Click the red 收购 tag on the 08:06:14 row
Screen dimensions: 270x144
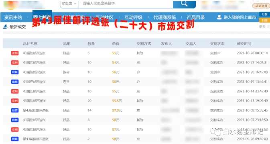15,53
